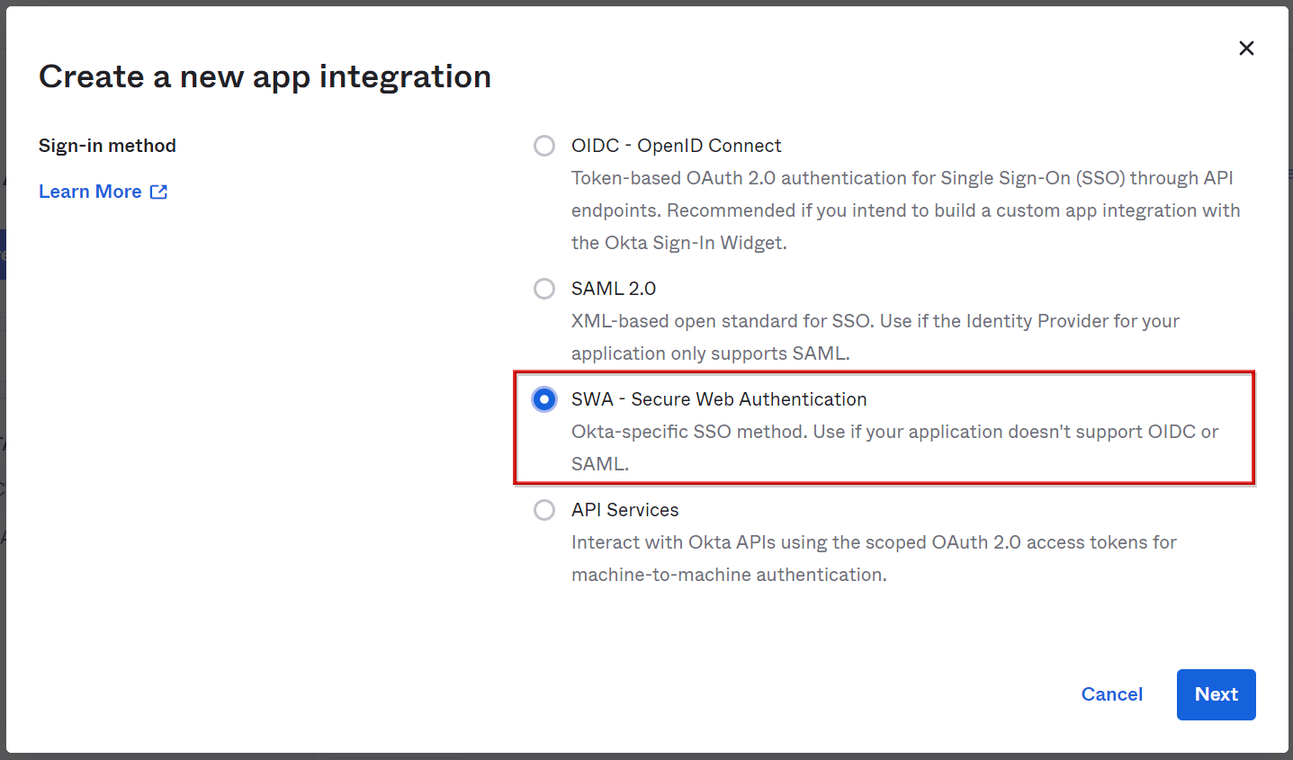The image size is (1293, 760).
Task: Select the OIDC - OpenID Connect radio button
Action: [x=544, y=146]
